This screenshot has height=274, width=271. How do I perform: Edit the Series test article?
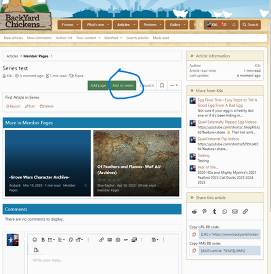pos(30,106)
